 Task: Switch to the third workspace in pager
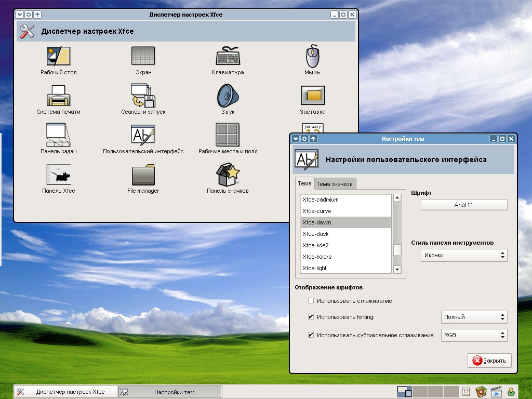tap(436, 392)
